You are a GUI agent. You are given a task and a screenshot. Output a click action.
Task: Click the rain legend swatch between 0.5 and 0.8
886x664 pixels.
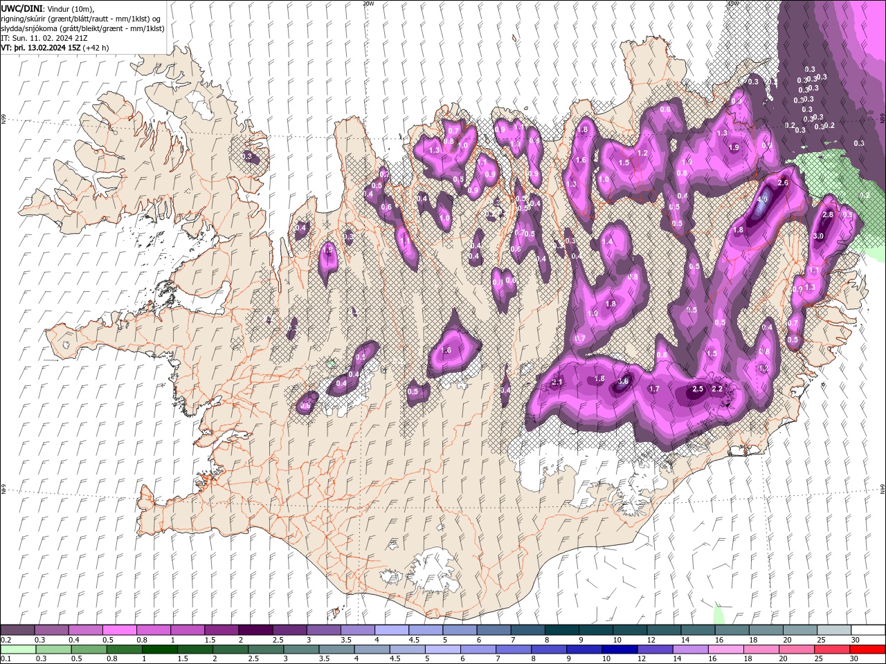coord(89,649)
